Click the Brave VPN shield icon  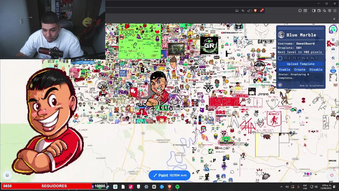click(330, 11)
